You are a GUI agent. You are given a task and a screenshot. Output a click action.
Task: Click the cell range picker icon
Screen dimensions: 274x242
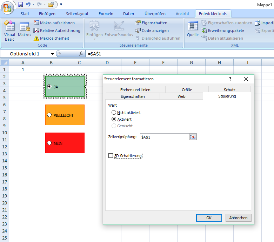[193, 137]
